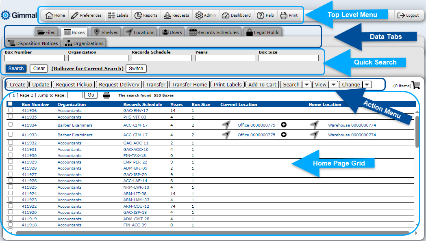Toggle the select-all checkbox in grid header
Screen dimensions: 426x241
click(x=10, y=104)
